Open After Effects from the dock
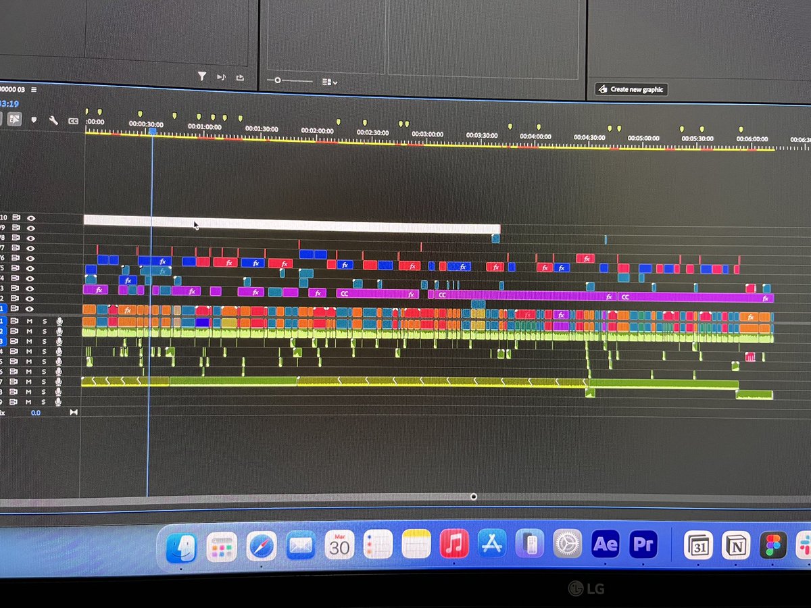Image resolution: width=811 pixels, height=608 pixels. (605, 544)
